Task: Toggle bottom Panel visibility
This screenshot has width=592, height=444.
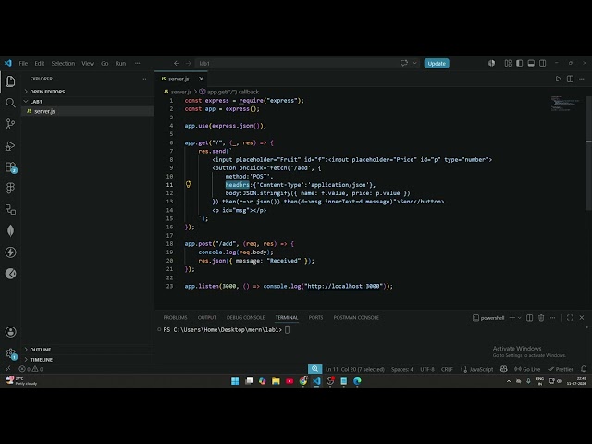Action: [x=531, y=63]
